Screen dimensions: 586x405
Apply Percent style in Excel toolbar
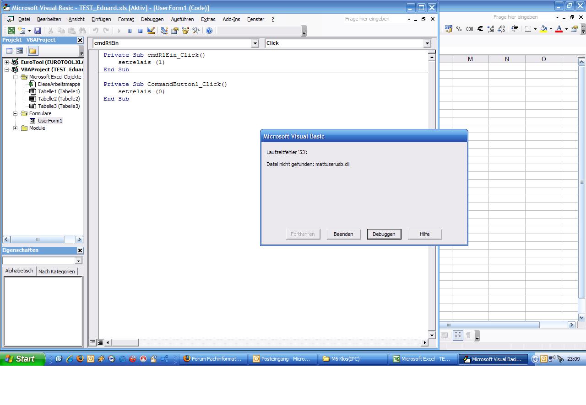(x=459, y=29)
